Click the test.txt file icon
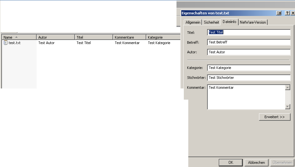 5,43
